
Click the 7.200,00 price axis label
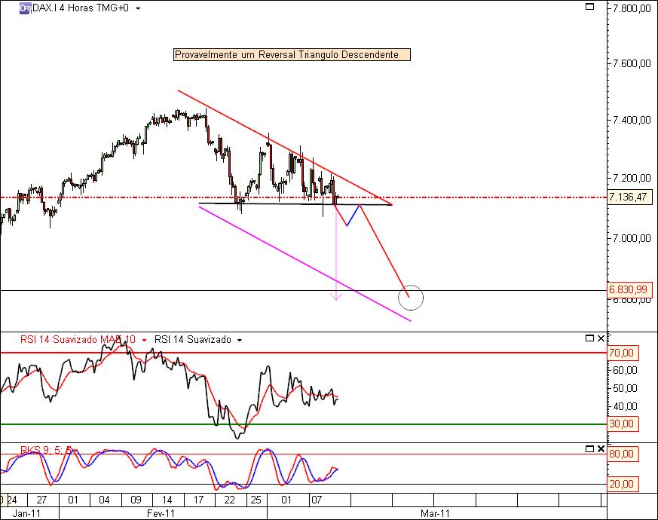pos(632,179)
